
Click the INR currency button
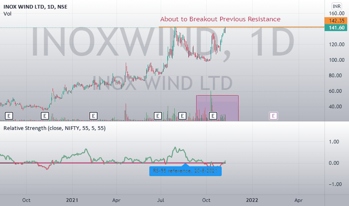337,6
